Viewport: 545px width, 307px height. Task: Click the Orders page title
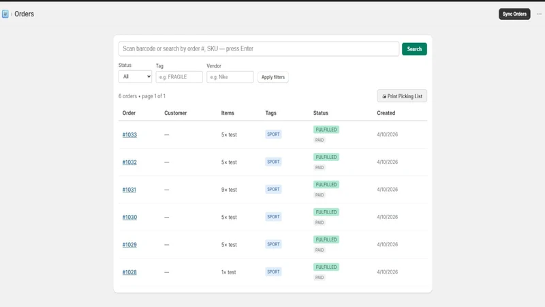coord(24,14)
